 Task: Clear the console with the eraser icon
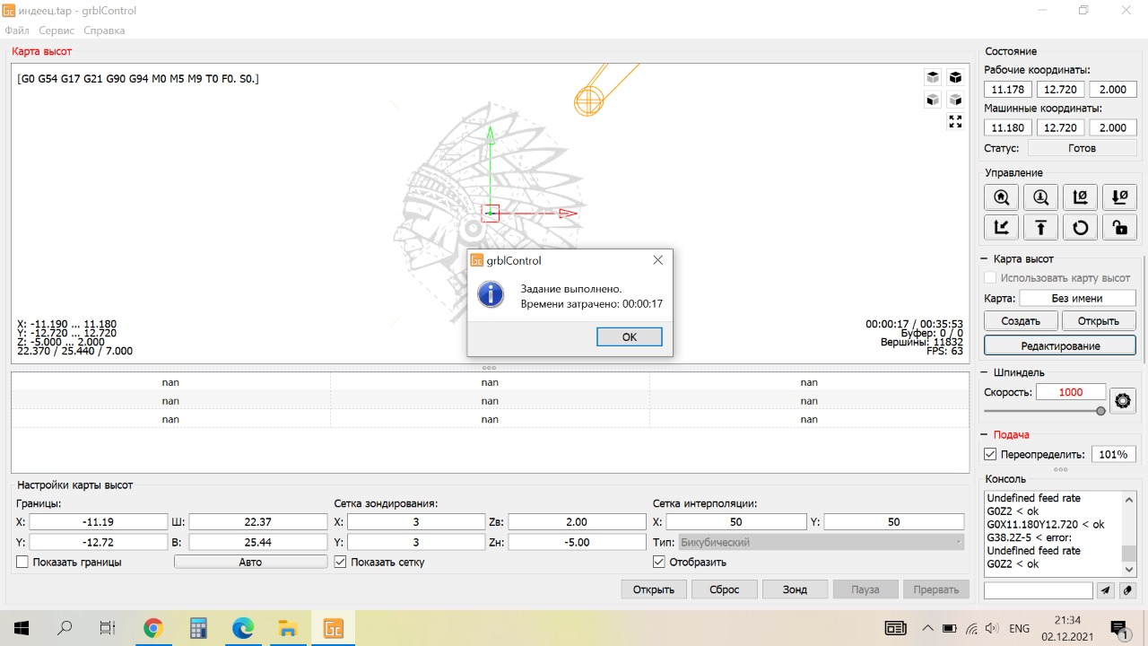1127,590
